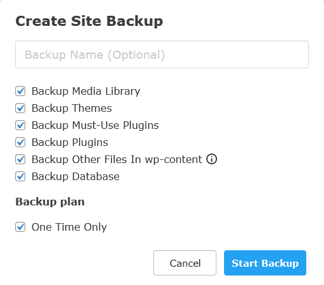Click the 'One Time Only' label text
Screen dimensions: 324x285
click(x=69, y=227)
